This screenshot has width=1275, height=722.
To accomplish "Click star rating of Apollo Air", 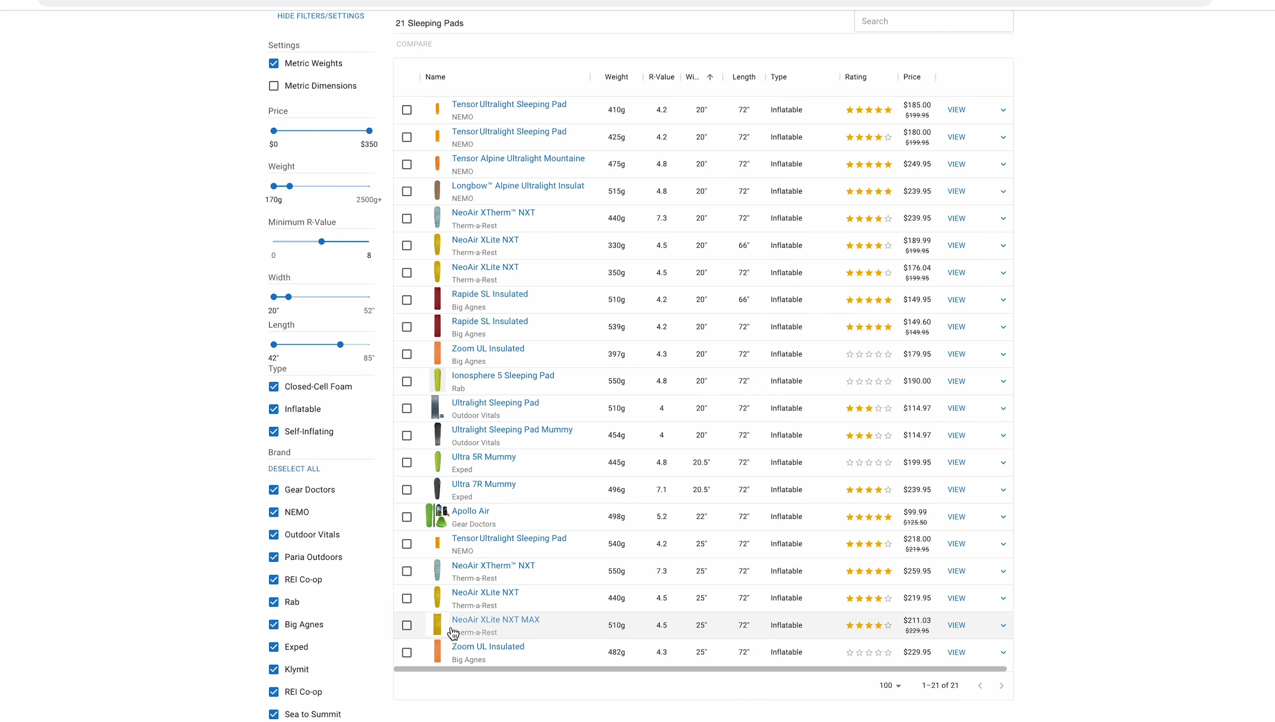I will tap(869, 517).
